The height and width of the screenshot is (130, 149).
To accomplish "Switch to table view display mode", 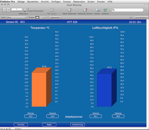I will (x=45, y=17).
